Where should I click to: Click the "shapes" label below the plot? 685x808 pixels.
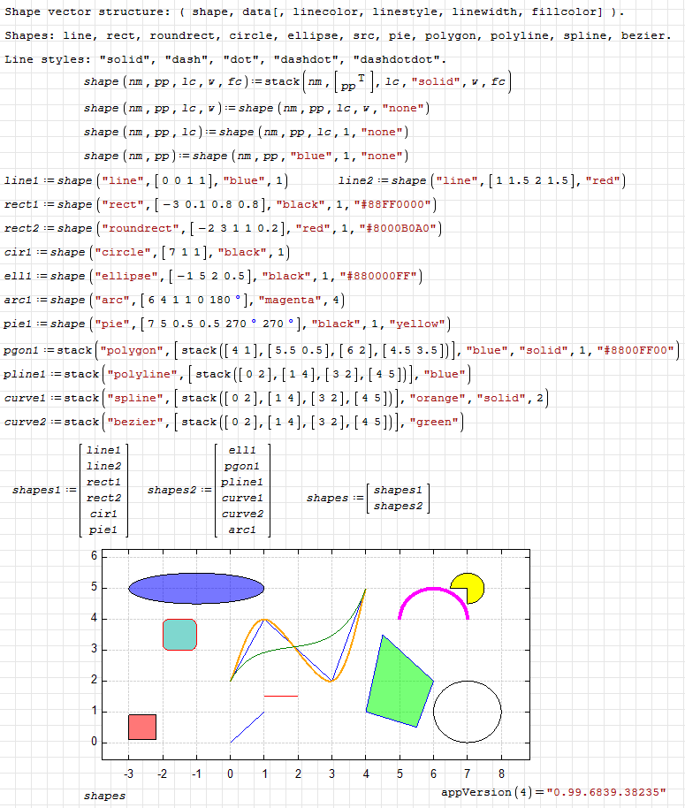click(104, 796)
